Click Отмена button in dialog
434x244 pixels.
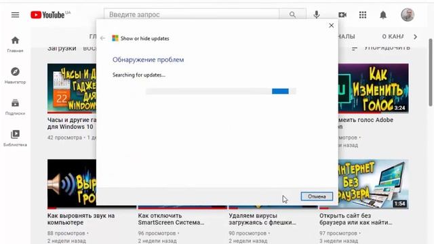(x=317, y=197)
